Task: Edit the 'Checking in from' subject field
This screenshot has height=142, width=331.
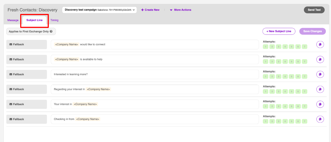Action: [155, 119]
